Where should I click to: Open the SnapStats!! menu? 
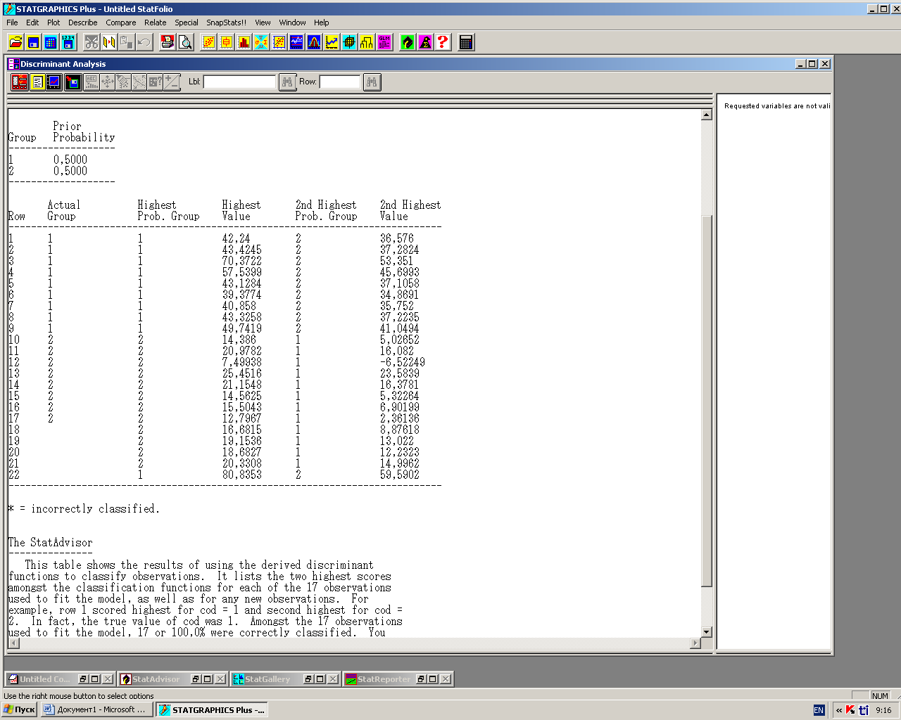[227, 22]
